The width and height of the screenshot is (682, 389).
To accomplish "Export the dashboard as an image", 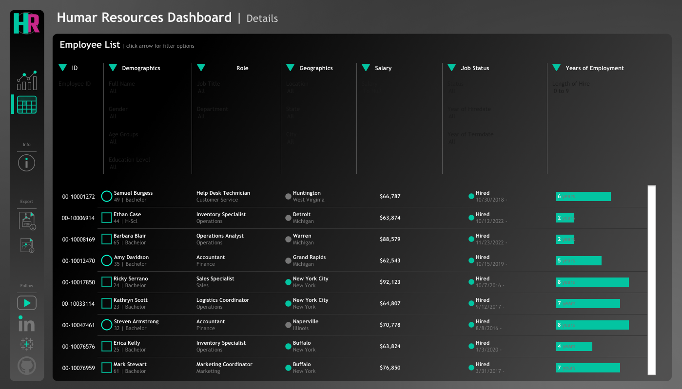I will pyautogui.click(x=26, y=246).
